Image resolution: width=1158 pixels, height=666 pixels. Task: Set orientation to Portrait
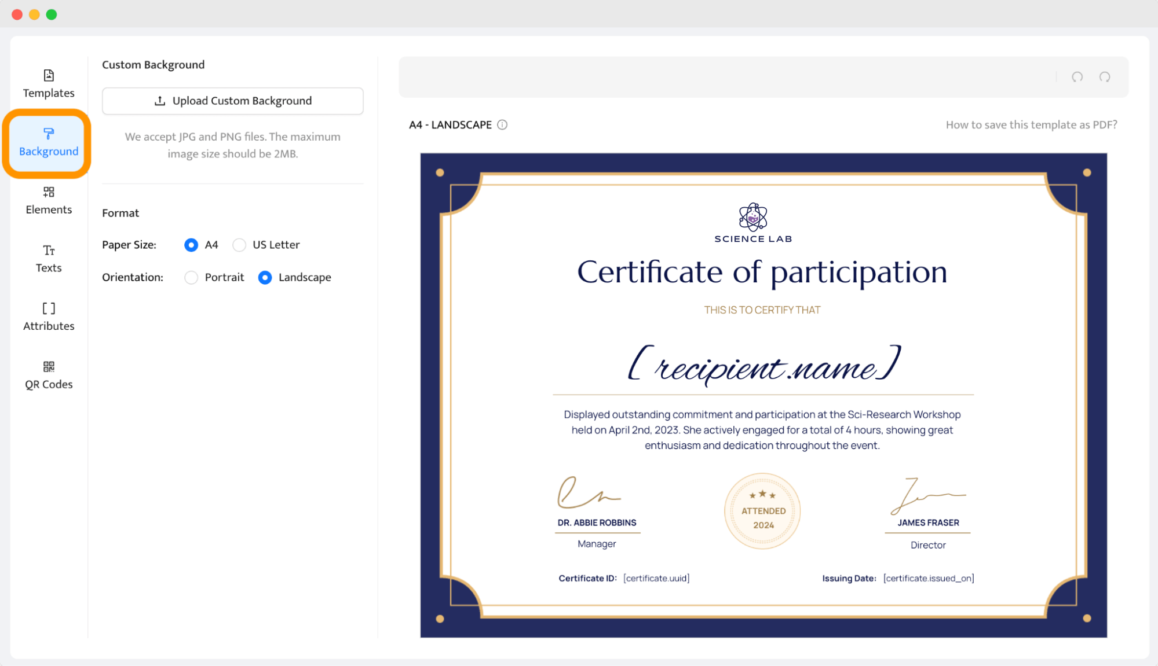click(191, 278)
